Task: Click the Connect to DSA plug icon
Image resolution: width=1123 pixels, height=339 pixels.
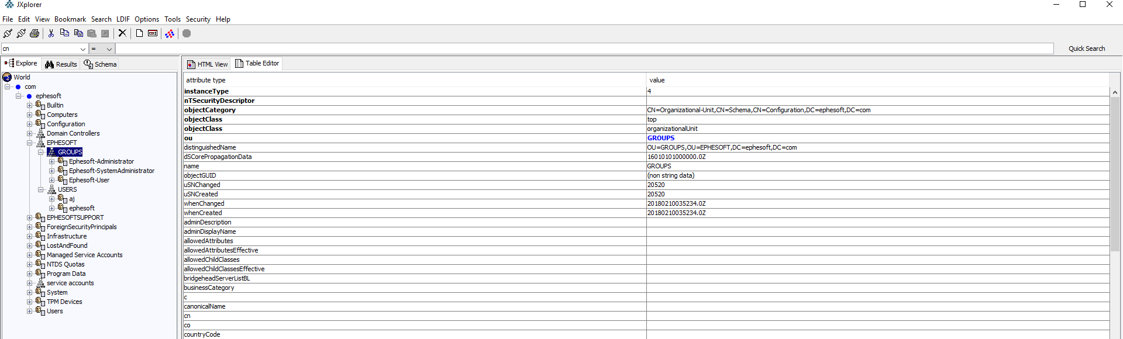Action: coord(8,33)
